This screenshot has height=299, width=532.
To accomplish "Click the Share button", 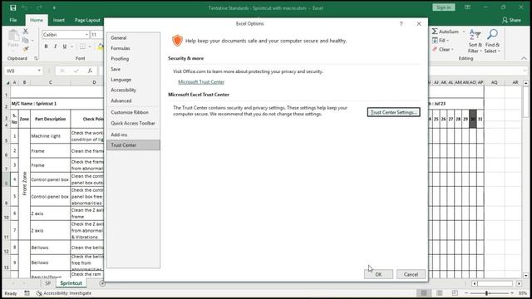I will click(x=511, y=20).
